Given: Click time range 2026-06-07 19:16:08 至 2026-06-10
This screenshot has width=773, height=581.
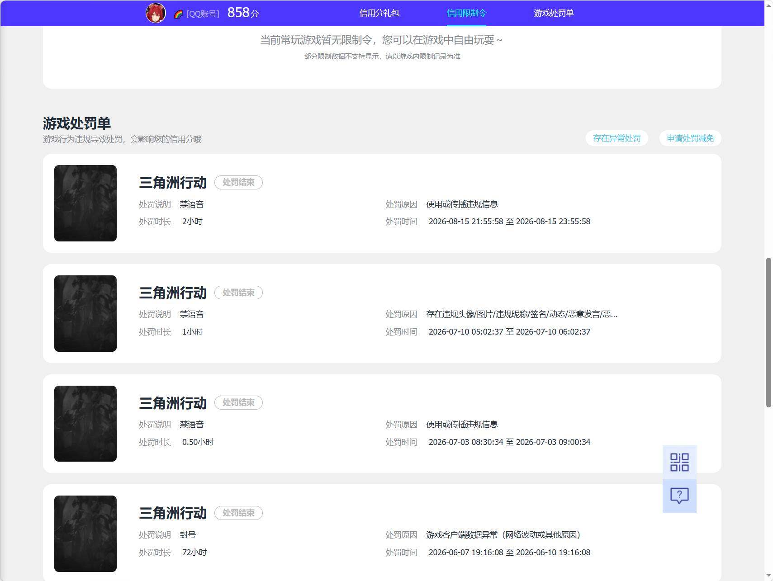Looking at the screenshot, I should point(509,553).
